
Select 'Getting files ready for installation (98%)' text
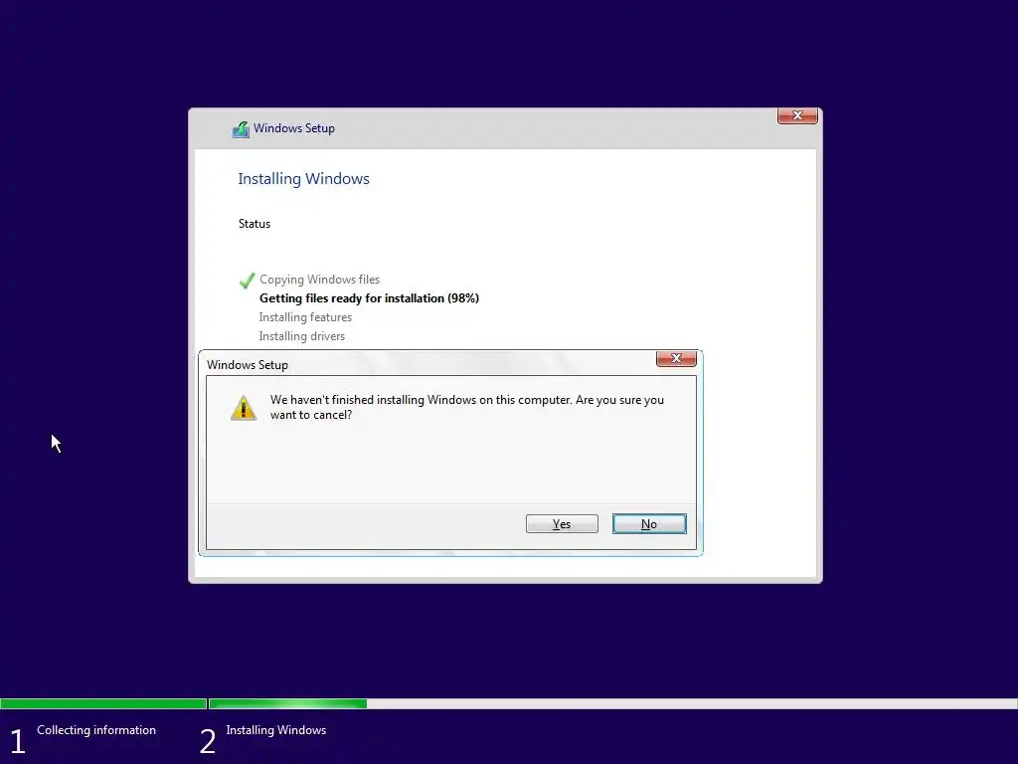coord(369,298)
